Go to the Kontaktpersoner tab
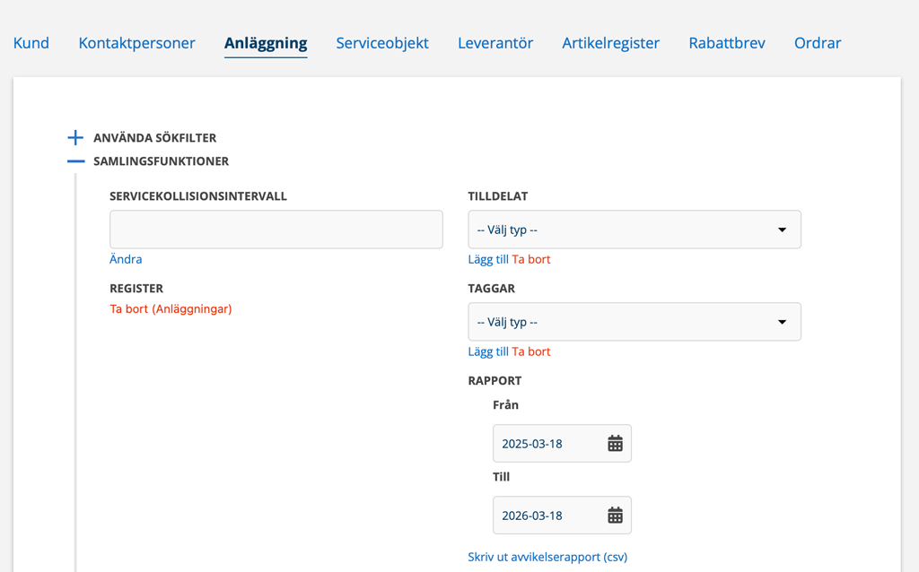This screenshot has width=919, height=572. 136,43
